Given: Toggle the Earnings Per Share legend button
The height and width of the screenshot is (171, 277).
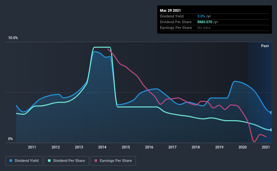Looking at the screenshot, I should tap(113, 161).
